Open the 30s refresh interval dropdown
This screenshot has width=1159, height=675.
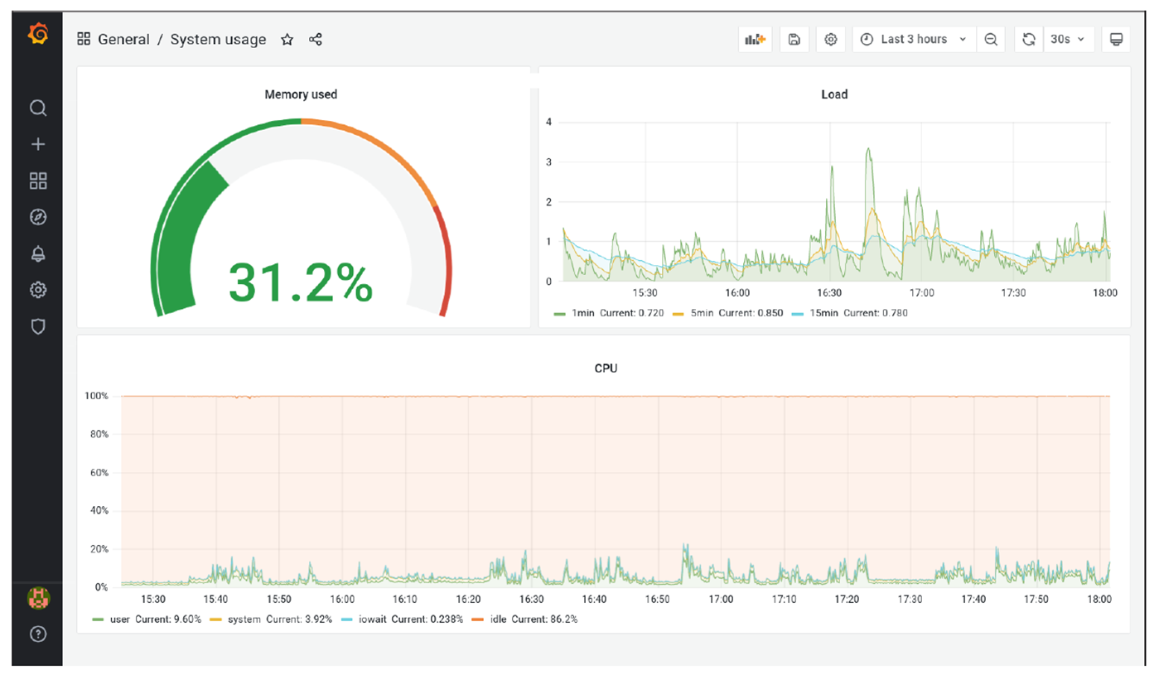[x=1068, y=39]
